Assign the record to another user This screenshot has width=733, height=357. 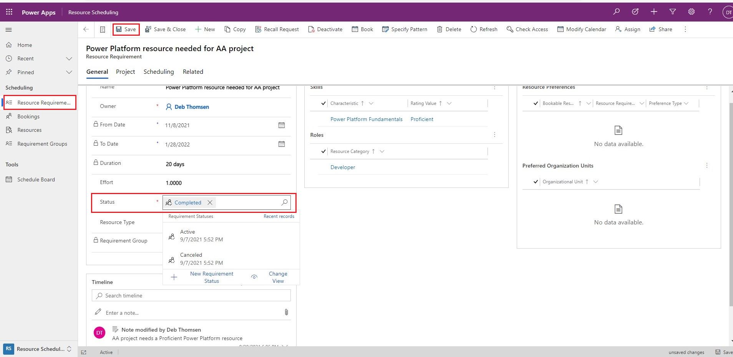(x=628, y=29)
